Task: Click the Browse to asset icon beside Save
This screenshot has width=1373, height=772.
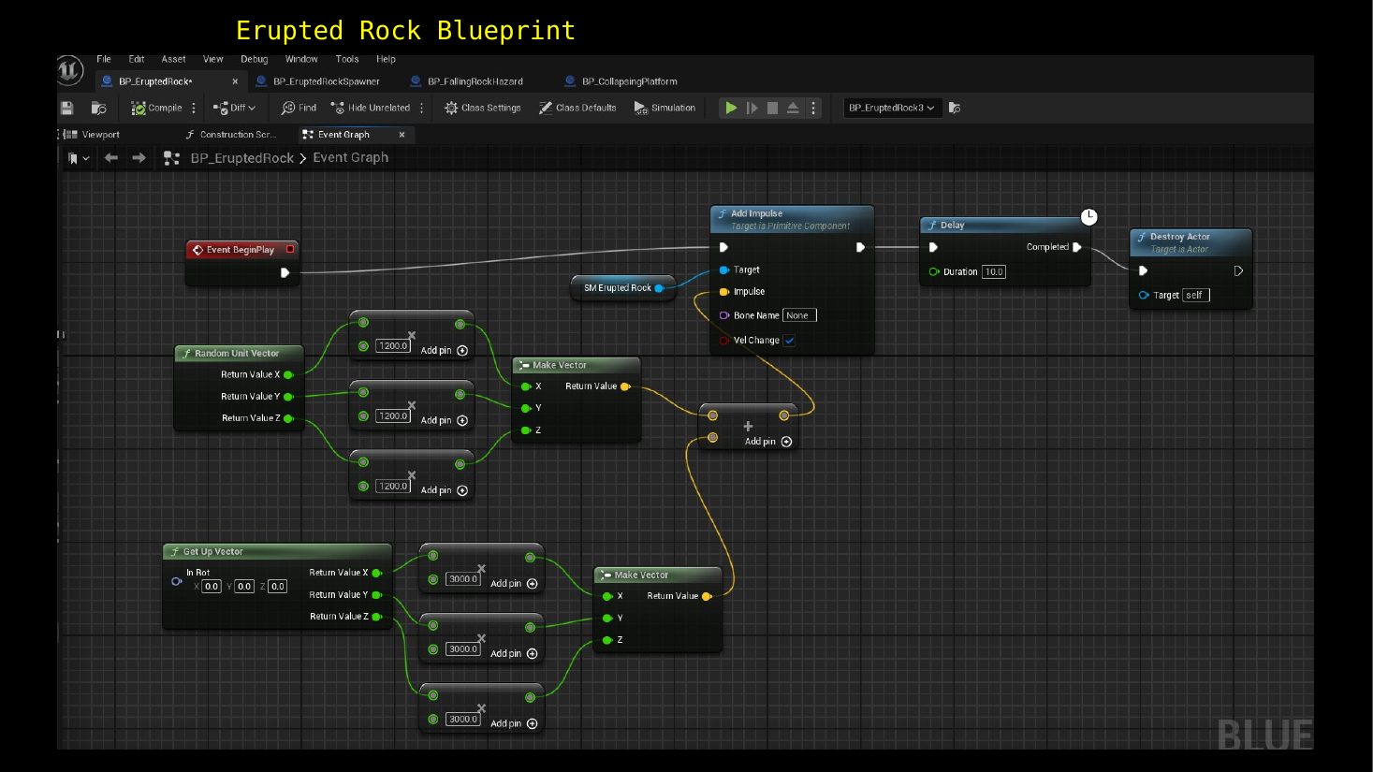Action: tap(98, 108)
